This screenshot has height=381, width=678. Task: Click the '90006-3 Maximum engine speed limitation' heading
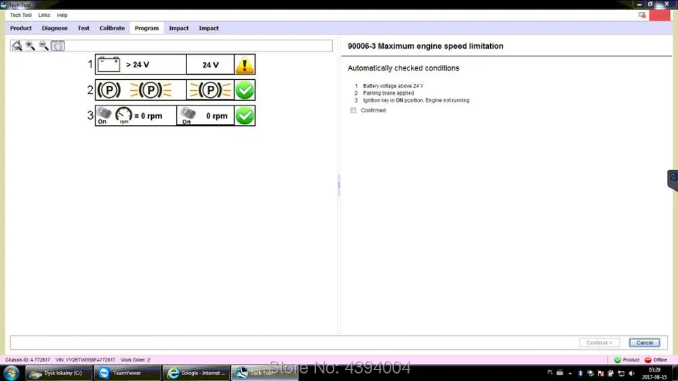tap(426, 46)
